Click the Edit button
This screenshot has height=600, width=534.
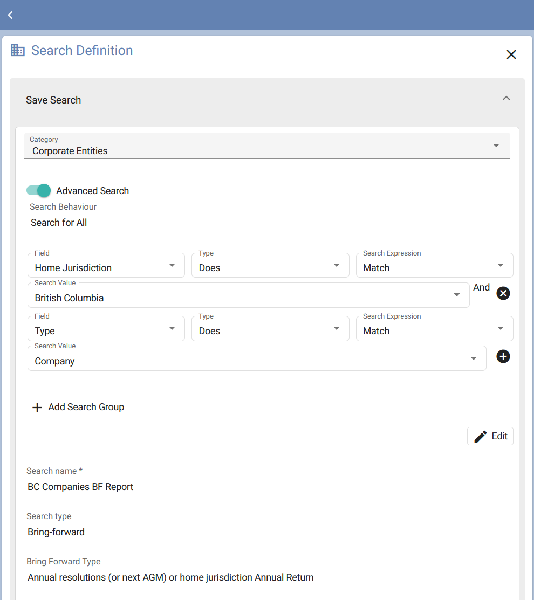click(x=490, y=436)
